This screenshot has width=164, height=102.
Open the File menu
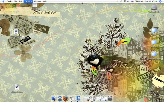(x=15, y=1)
